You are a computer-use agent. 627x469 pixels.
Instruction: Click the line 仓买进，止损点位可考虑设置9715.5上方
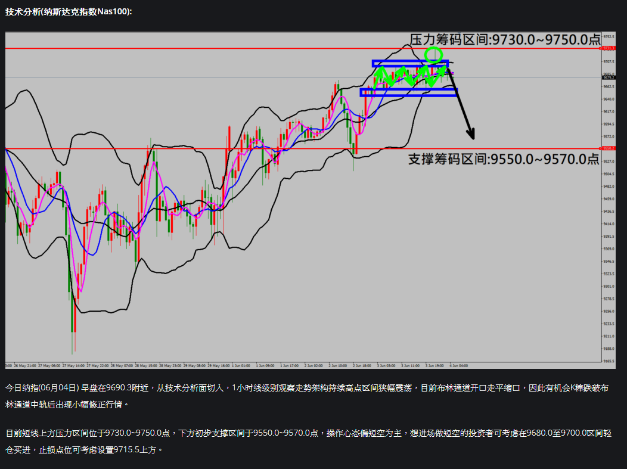pyautogui.click(x=84, y=450)
